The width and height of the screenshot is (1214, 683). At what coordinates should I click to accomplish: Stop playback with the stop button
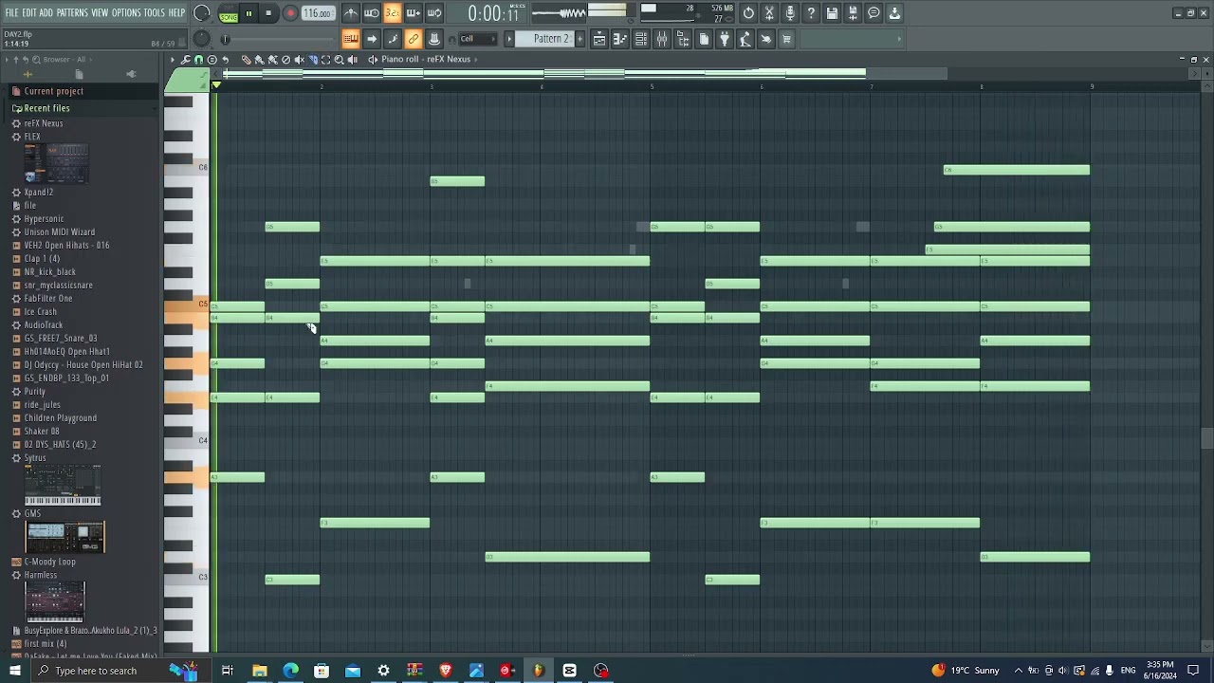point(268,13)
